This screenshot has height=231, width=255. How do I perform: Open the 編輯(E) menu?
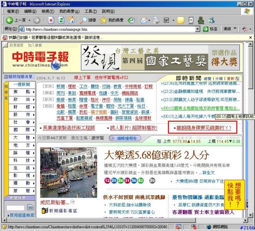coord(30,12)
